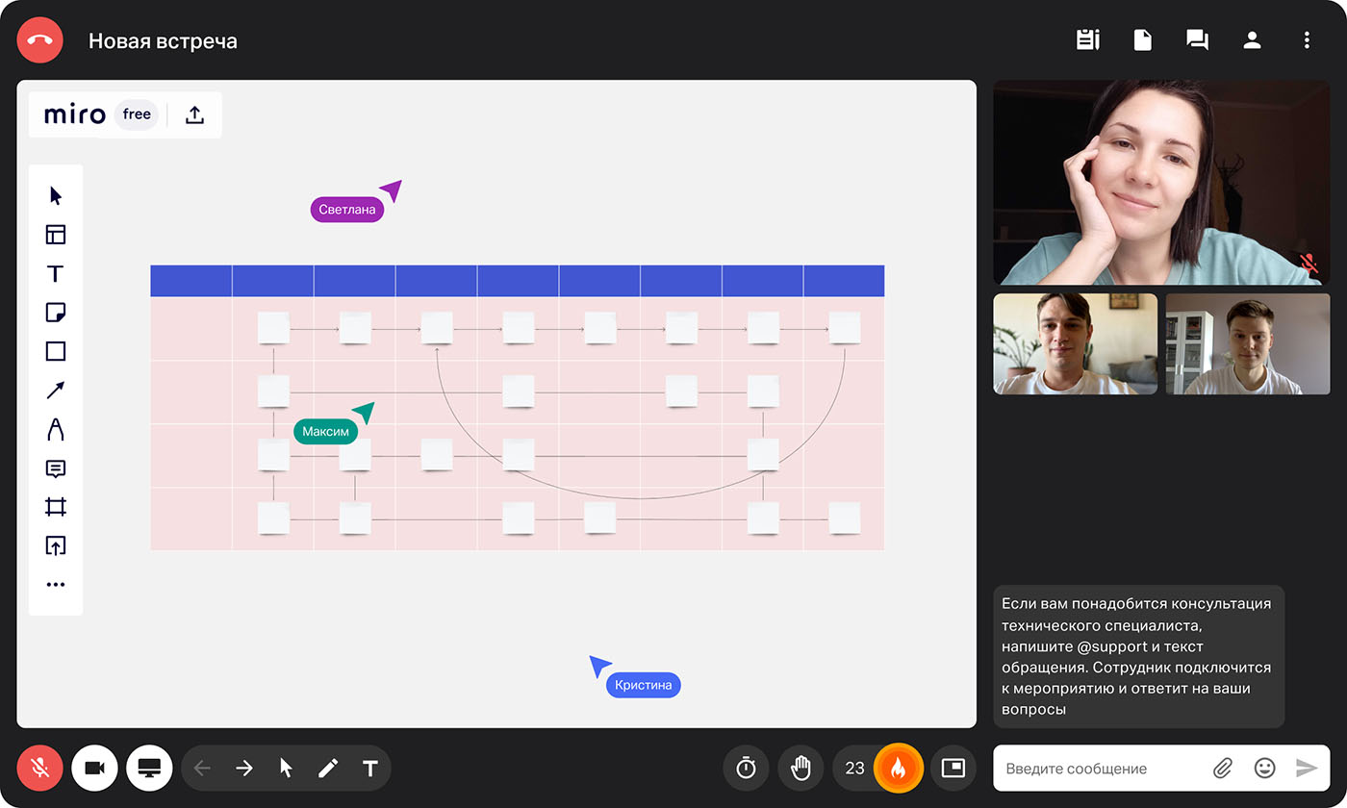Select the Miro comment tool
This screenshot has height=808, width=1347.
coord(56,468)
